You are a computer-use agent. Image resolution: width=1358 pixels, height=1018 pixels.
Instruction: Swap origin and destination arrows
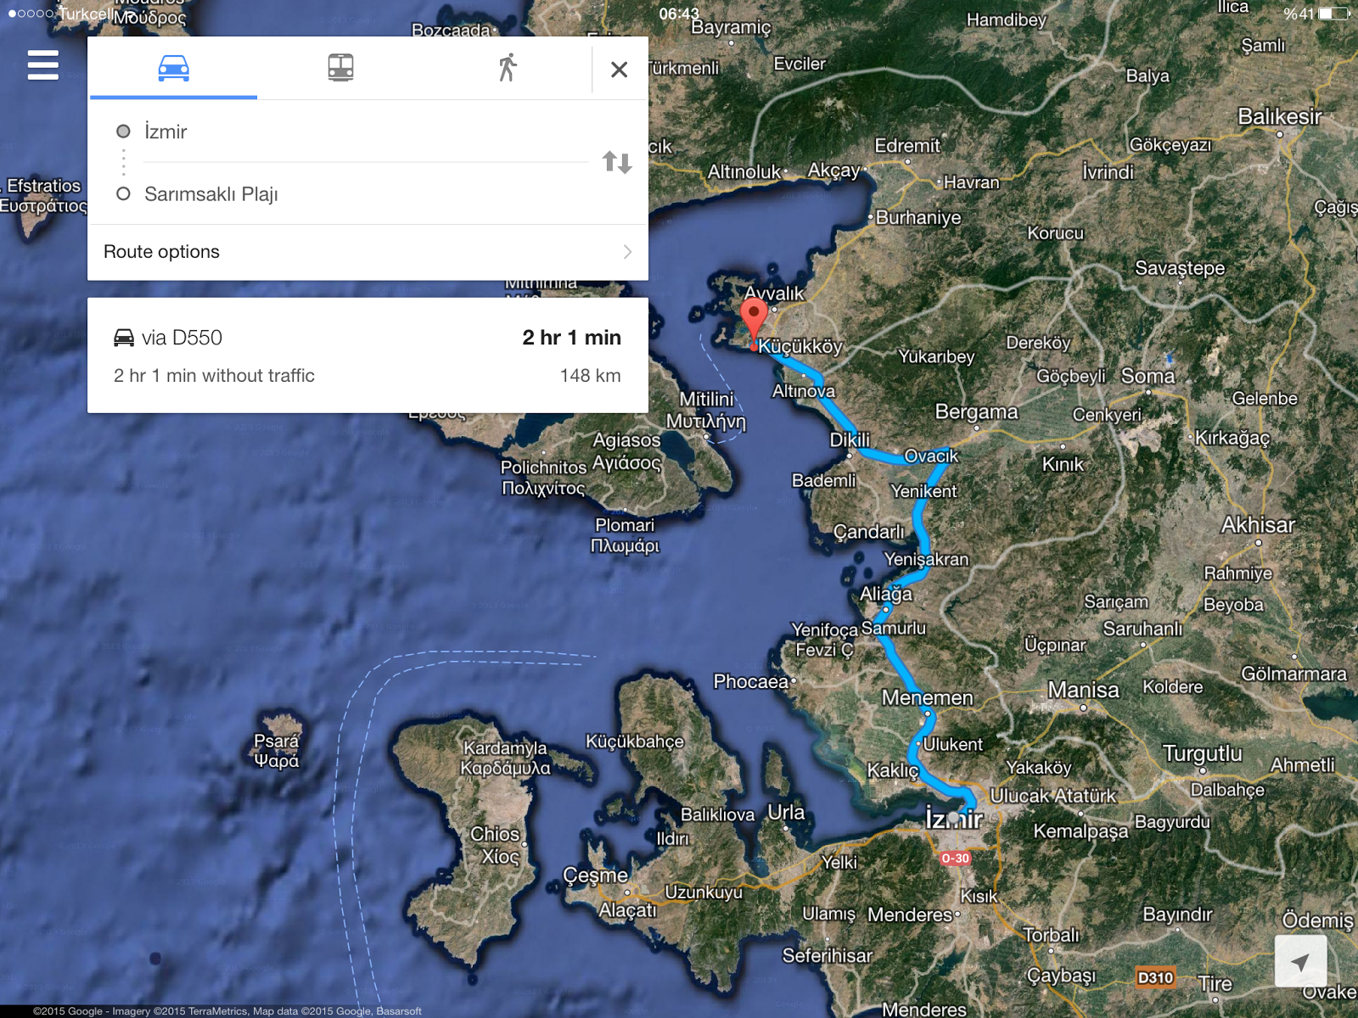click(617, 162)
